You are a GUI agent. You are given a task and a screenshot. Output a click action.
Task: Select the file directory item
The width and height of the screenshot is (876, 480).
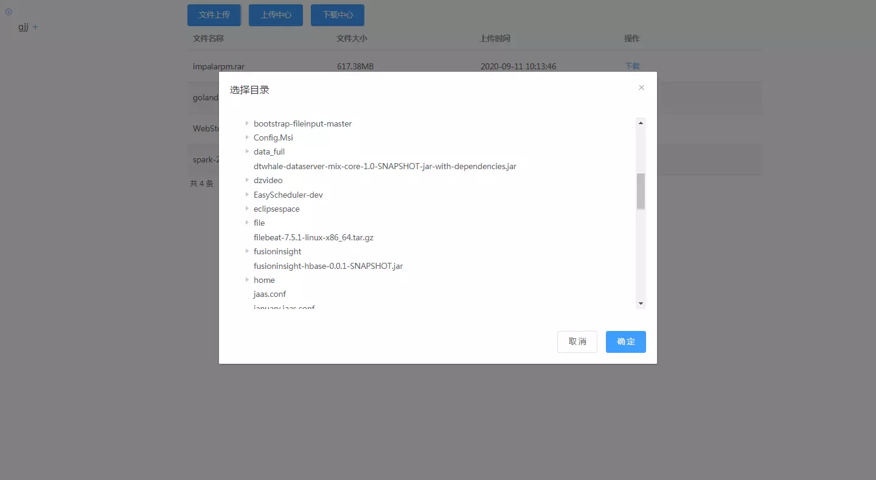[x=259, y=223]
